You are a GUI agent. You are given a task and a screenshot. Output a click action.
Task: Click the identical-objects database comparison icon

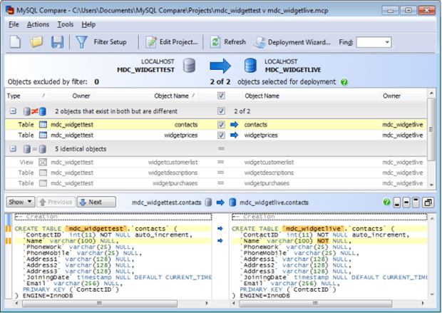(x=34, y=149)
